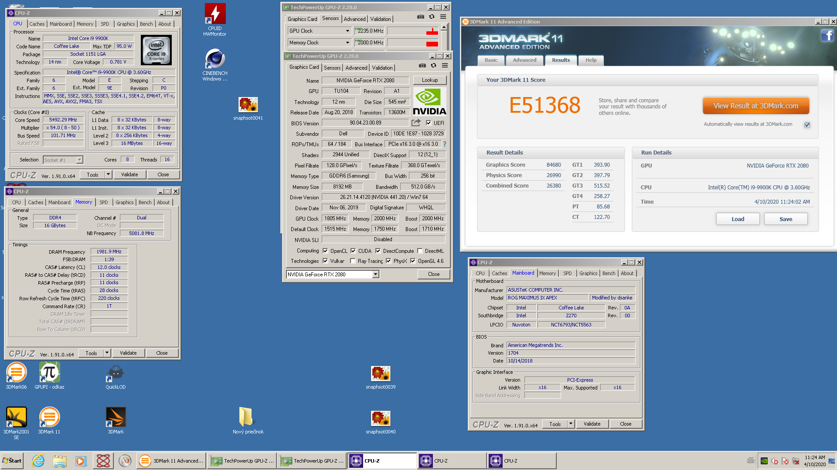Toggle Vulkan checkbox in GPU-Z
The height and width of the screenshot is (470, 837).
tap(325, 261)
